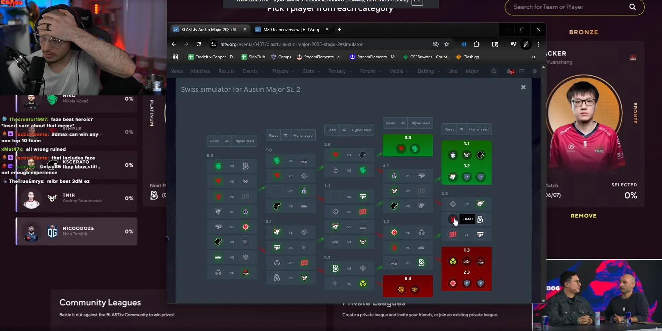This screenshot has height=331, width=662.
Task: Click the Search for Team or Player field
Action: pyautogui.click(x=574, y=7)
